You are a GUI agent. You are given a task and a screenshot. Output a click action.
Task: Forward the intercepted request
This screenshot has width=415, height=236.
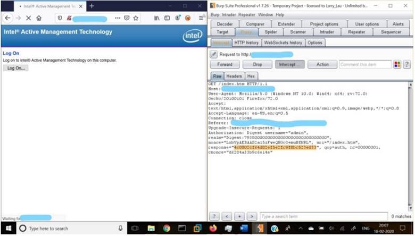click(225, 64)
